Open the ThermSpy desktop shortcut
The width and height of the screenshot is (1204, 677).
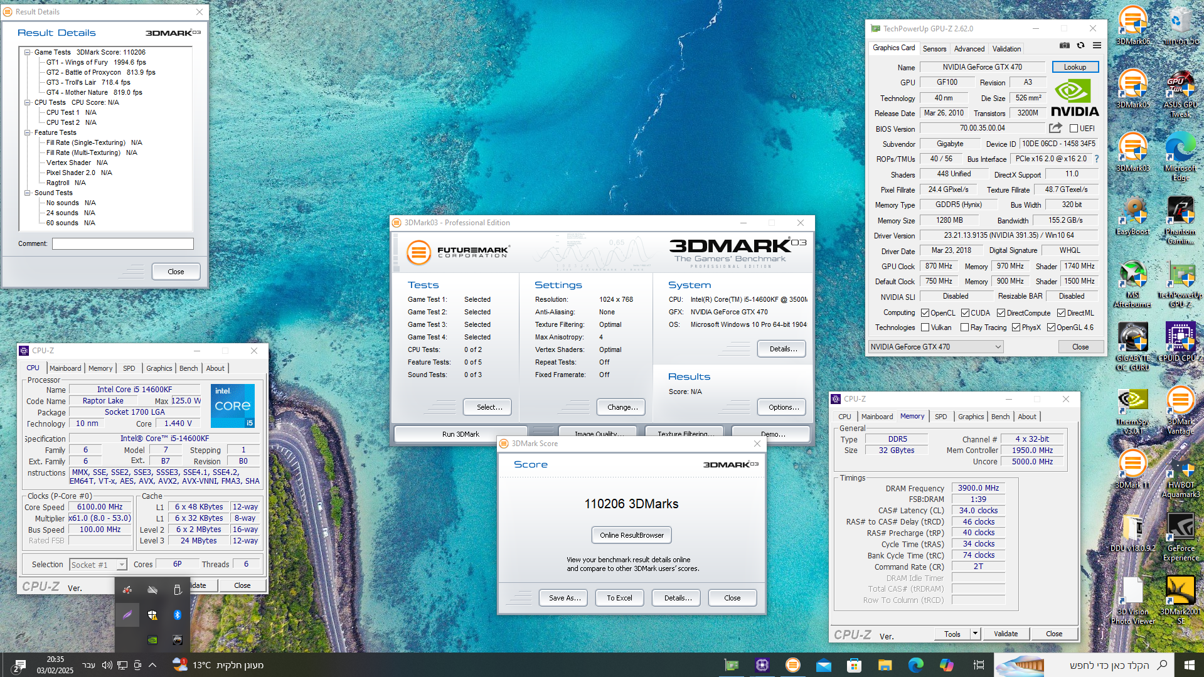(1133, 410)
